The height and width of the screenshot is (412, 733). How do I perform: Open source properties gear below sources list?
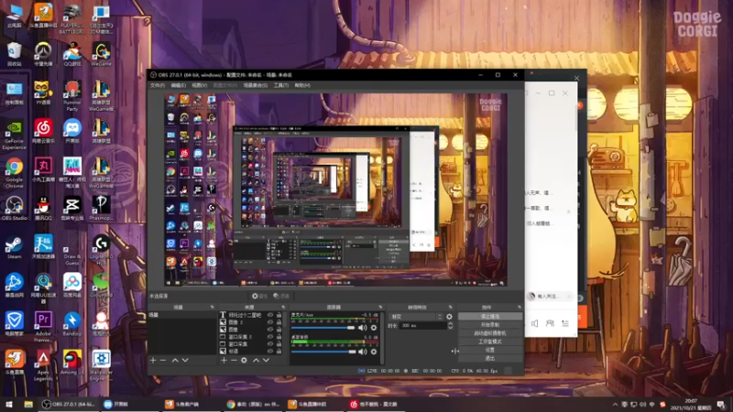pyautogui.click(x=244, y=360)
